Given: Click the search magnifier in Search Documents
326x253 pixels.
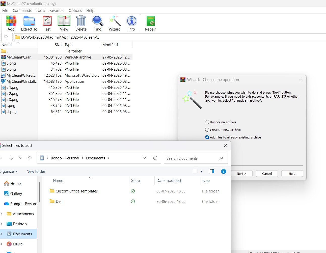Looking at the screenshot, I should [x=221, y=158].
